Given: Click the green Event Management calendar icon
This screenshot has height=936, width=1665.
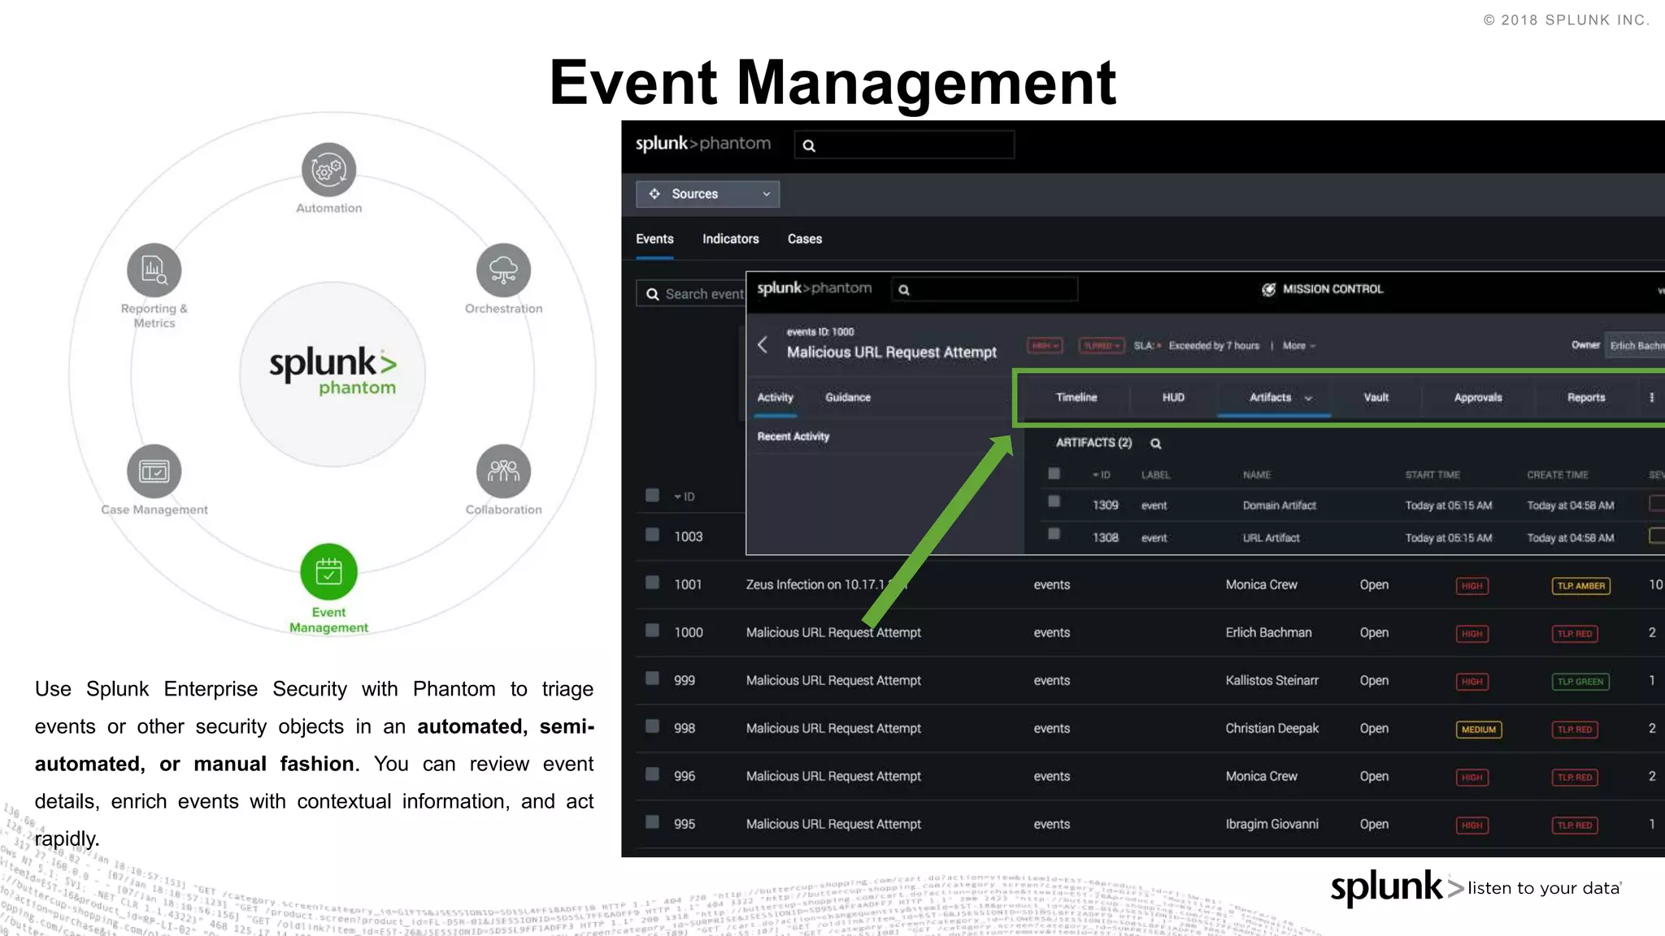Looking at the screenshot, I should coord(328,572).
